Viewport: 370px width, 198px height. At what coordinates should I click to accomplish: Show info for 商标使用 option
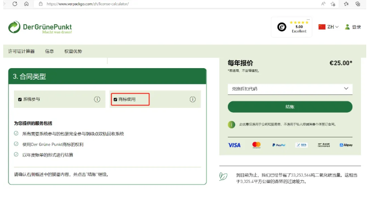pyautogui.click(x=193, y=99)
